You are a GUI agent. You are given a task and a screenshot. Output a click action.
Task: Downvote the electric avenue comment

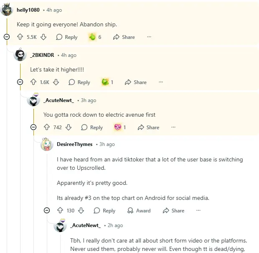click(69, 128)
